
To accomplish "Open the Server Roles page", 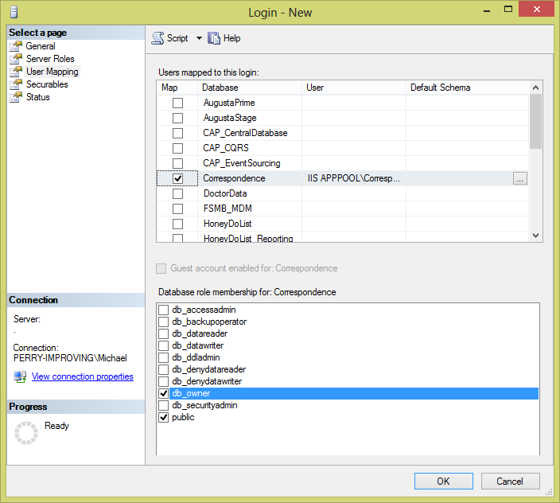I will pyautogui.click(x=49, y=59).
